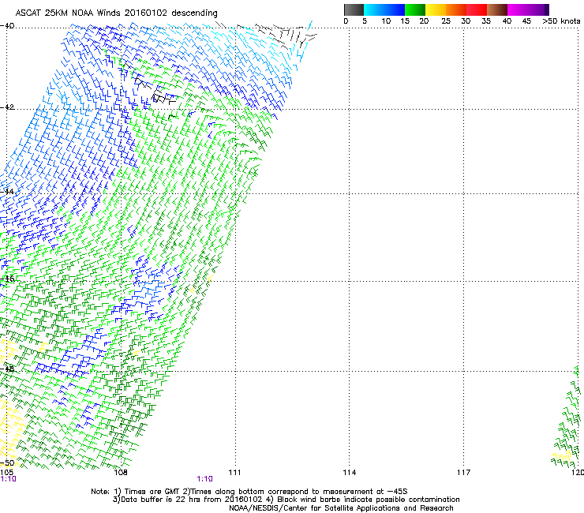Select the '25' knots legend scale label
The height and width of the screenshot is (513, 584).
pyautogui.click(x=446, y=21)
